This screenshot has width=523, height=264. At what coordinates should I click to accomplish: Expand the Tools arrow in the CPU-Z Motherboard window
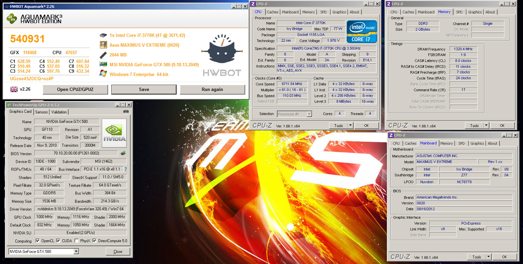[488, 257]
